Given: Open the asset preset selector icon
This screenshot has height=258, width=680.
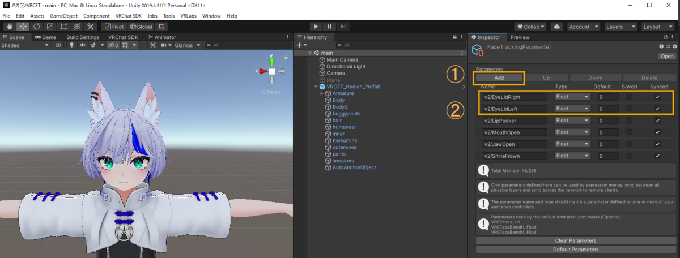Looking at the screenshot, I should [x=668, y=46].
